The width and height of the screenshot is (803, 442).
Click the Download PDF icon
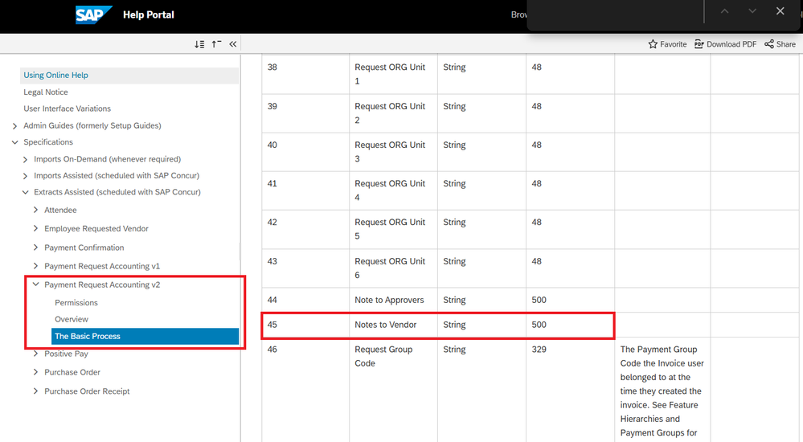pos(699,44)
